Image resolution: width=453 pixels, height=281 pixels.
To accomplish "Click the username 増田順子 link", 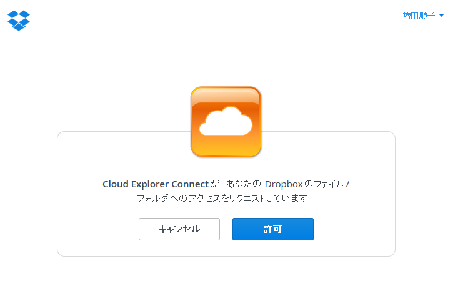I will [x=419, y=16].
